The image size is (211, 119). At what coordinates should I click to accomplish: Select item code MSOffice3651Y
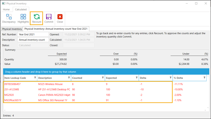pos(13,100)
